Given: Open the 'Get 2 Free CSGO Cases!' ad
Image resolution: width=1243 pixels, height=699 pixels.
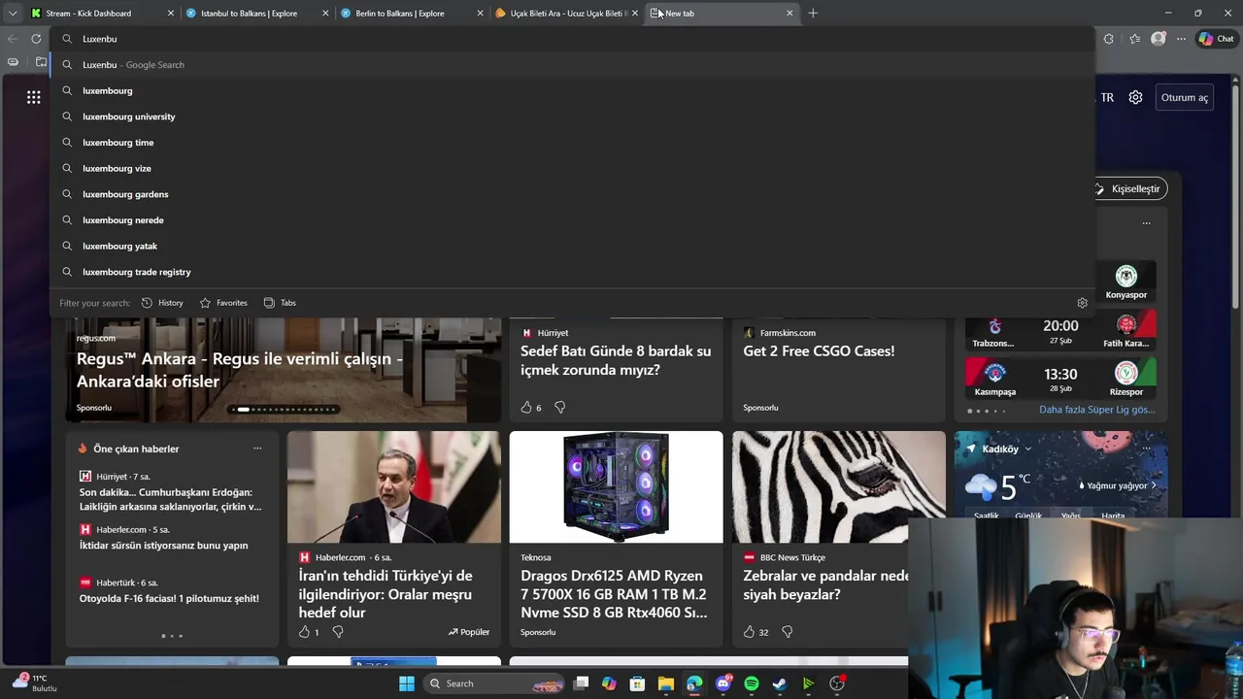Looking at the screenshot, I should point(819,351).
